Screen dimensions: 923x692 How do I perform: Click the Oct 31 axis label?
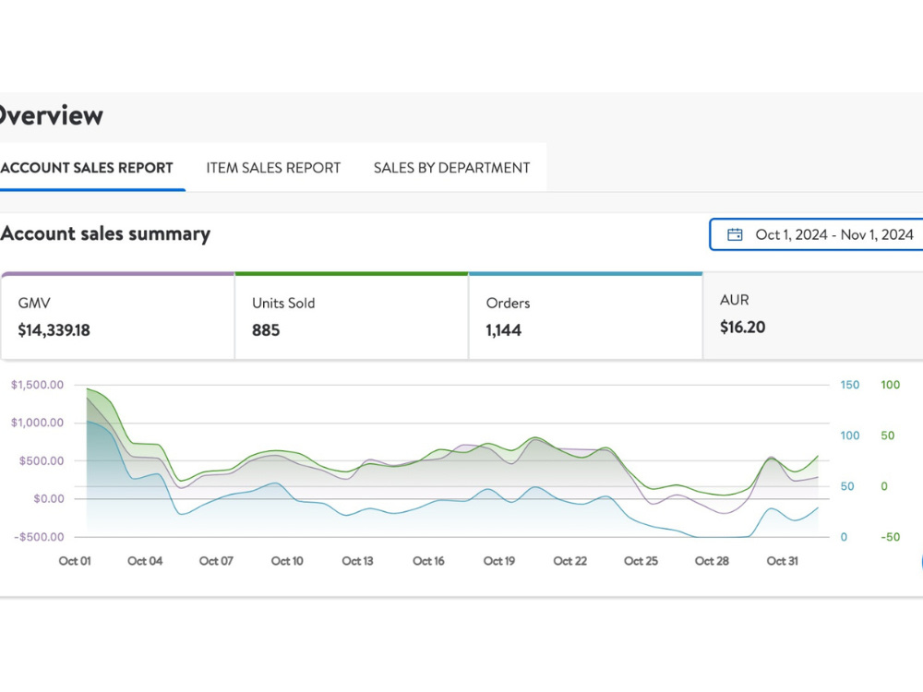click(x=783, y=561)
